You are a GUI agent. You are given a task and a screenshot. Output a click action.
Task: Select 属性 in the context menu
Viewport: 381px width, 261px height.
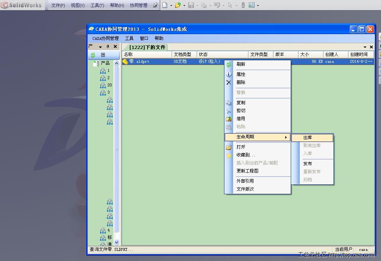241,74
